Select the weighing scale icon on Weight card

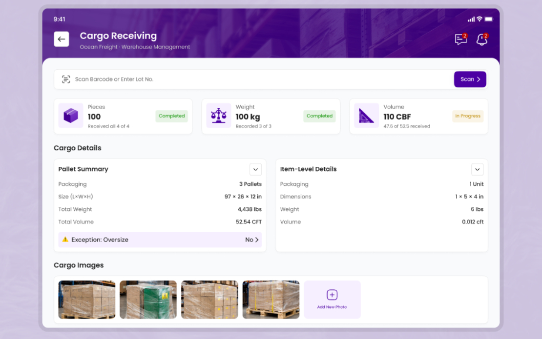(x=219, y=116)
